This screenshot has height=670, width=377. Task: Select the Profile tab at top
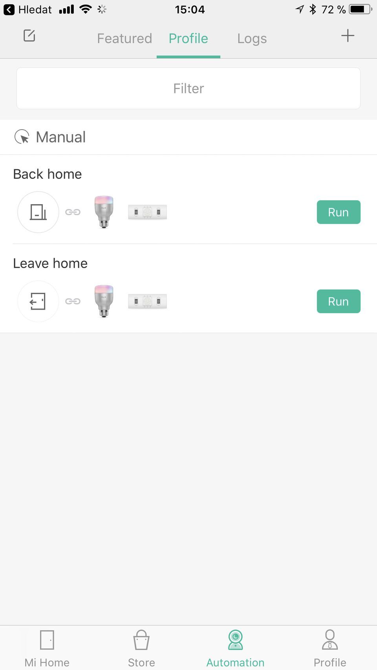pyautogui.click(x=188, y=38)
